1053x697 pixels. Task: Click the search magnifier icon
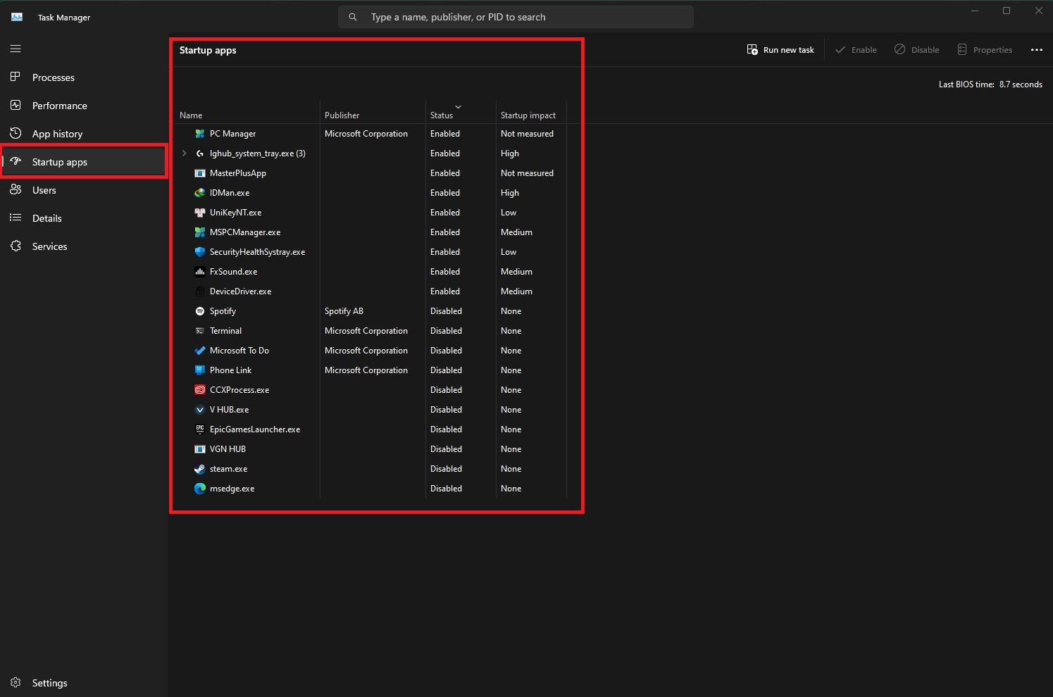tap(353, 17)
